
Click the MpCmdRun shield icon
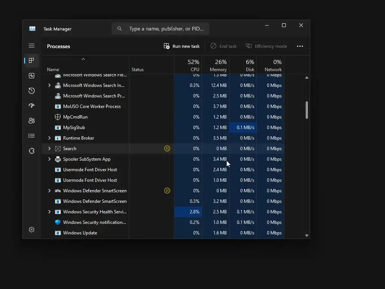(x=58, y=117)
